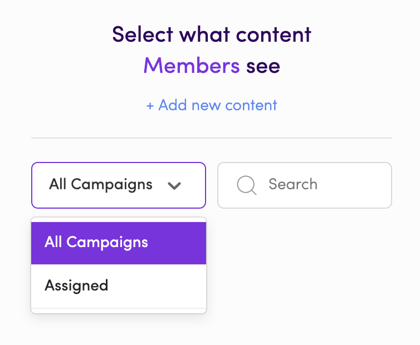Screen dimensions: 420x345
Task: Click the Search placeholder text
Action: (x=293, y=184)
